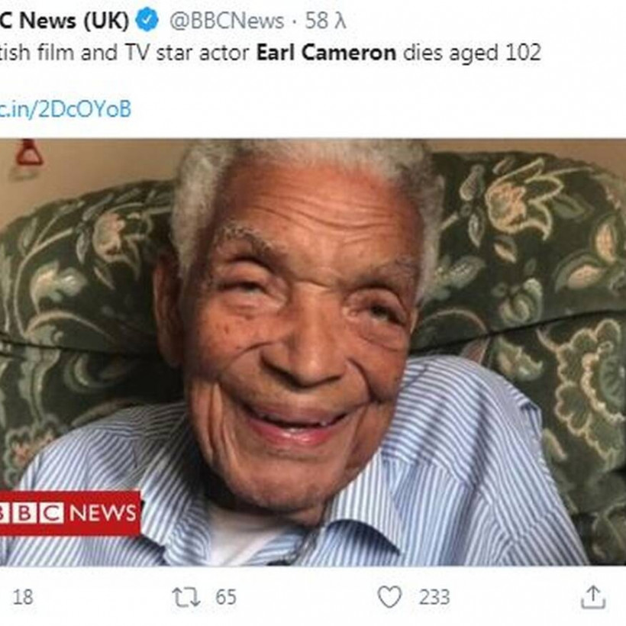Click the @BBCNews handle

point(225,21)
